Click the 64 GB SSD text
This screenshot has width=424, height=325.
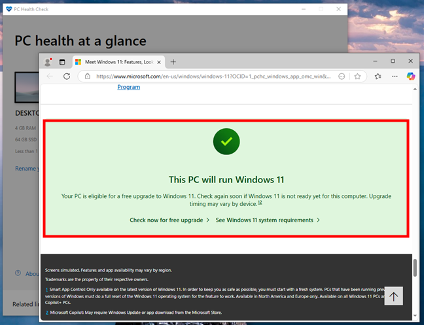pyautogui.click(x=26, y=140)
